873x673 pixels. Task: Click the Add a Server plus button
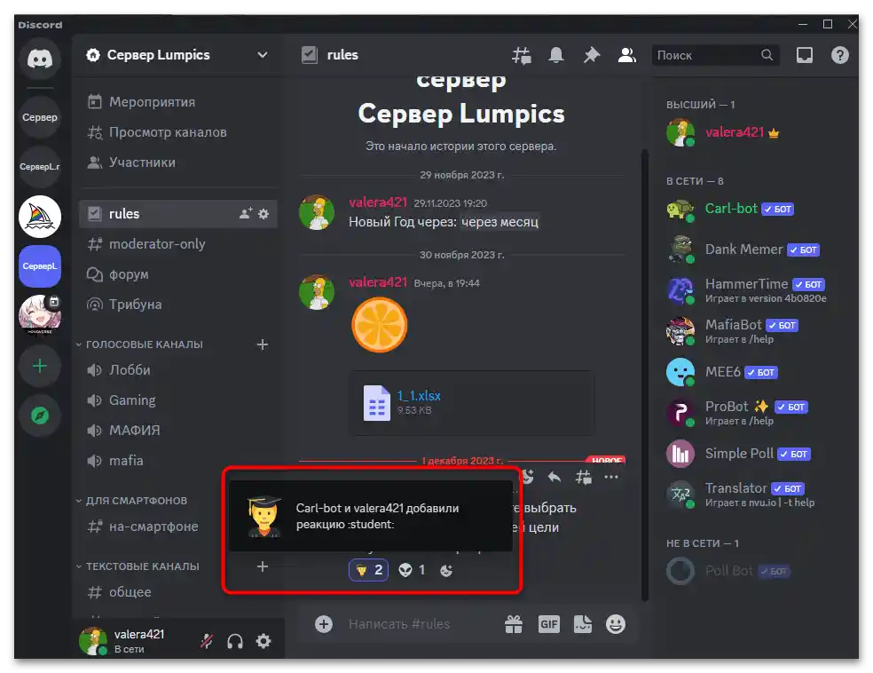40,366
